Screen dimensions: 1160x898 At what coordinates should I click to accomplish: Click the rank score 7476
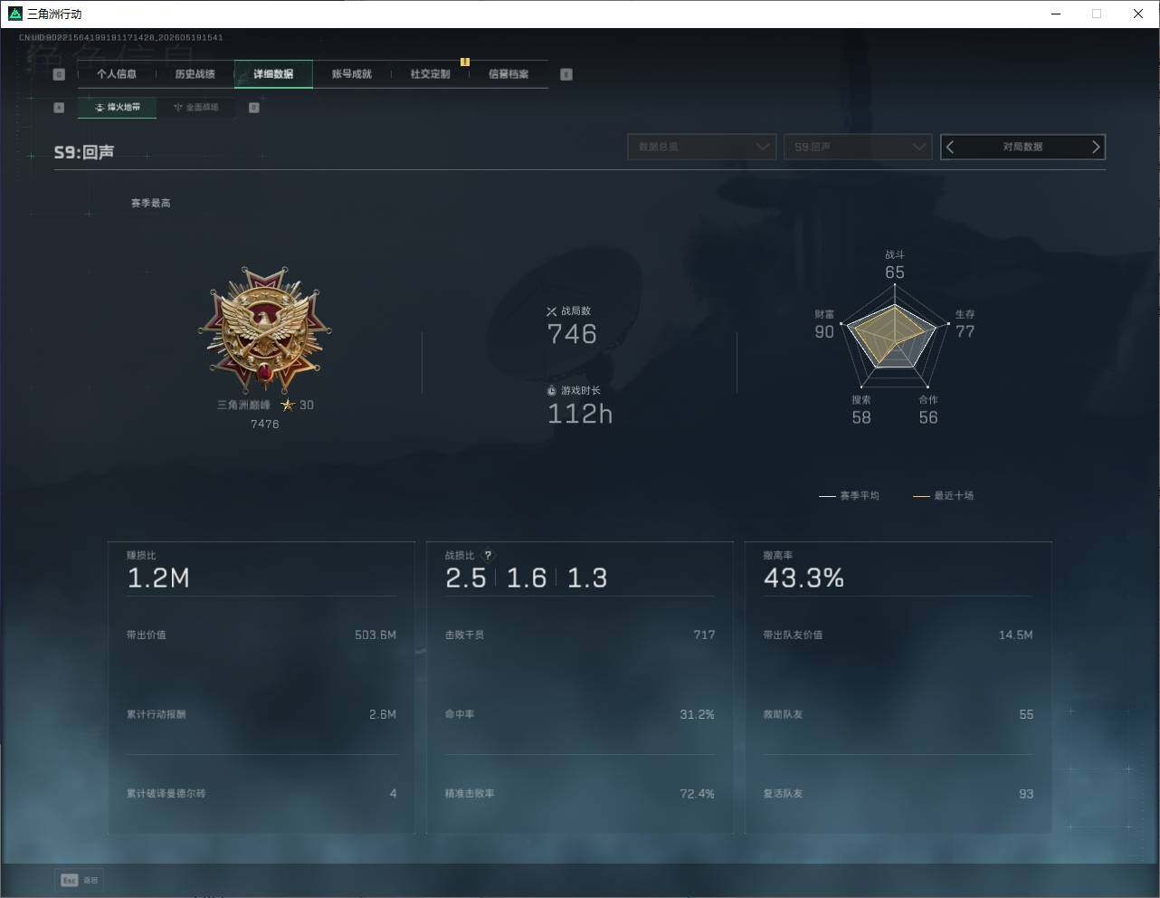tap(265, 425)
